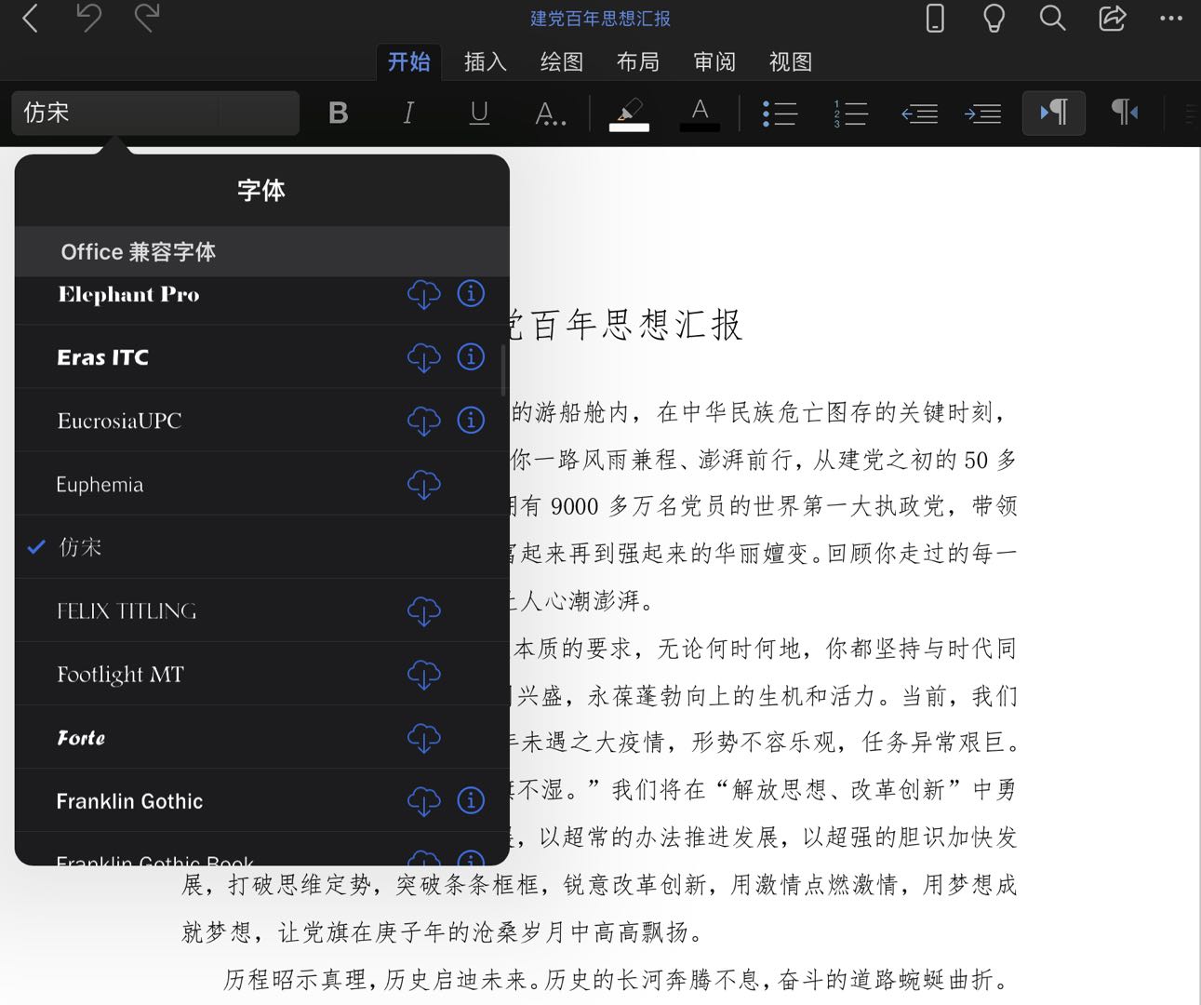Download the Elephant Pro font
The width and height of the screenshot is (1201, 1005).
click(423, 294)
